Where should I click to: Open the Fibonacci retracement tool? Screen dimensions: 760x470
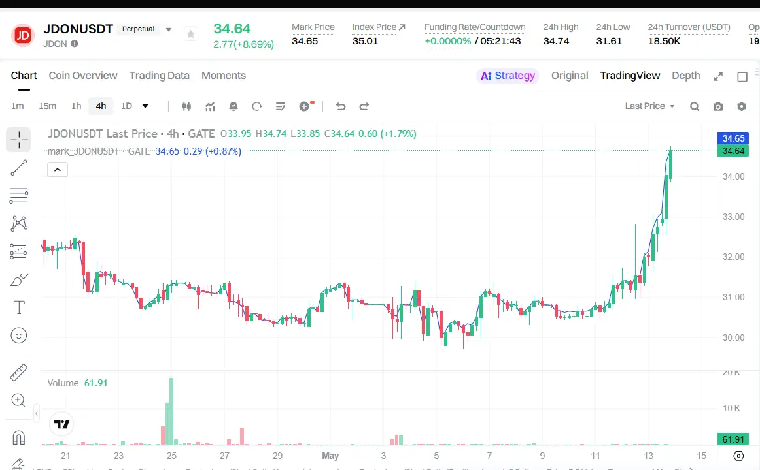tap(19, 195)
